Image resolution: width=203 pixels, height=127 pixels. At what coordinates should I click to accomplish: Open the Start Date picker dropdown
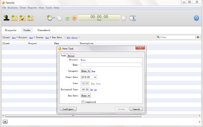95,77
